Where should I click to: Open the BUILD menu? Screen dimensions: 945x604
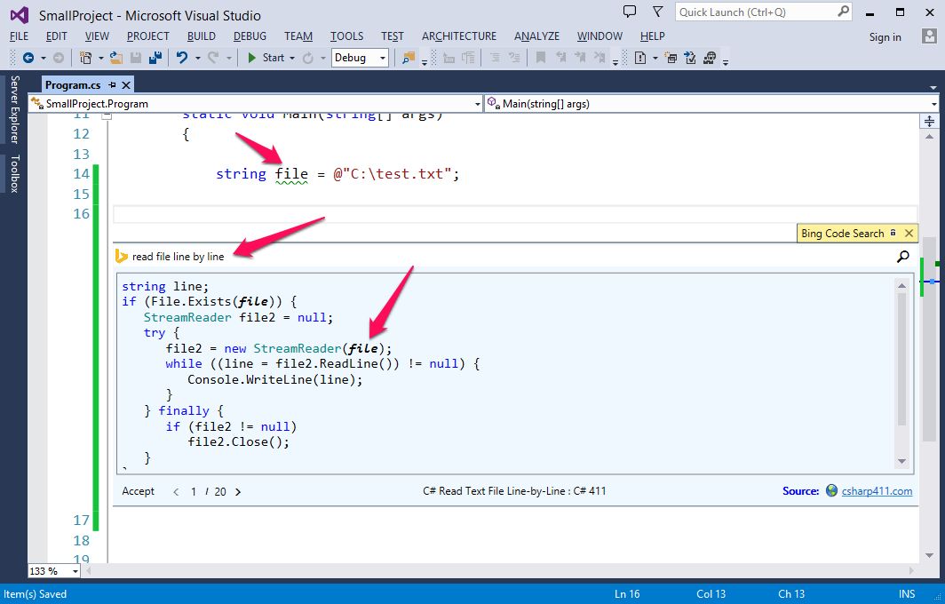[x=202, y=36]
